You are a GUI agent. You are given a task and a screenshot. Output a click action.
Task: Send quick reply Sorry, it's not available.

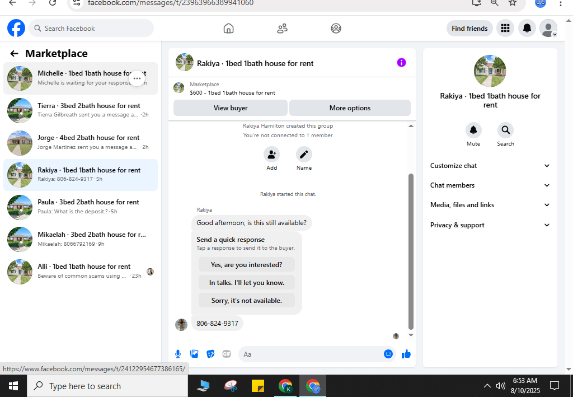pos(247,301)
